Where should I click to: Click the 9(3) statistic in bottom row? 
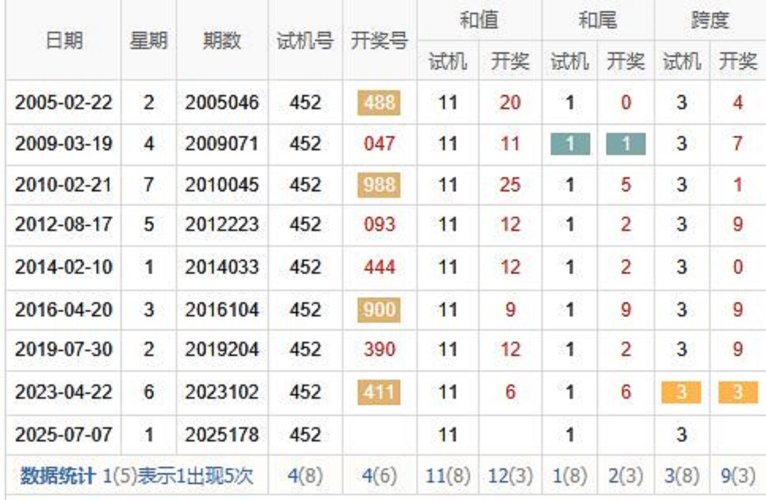pos(738,476)
